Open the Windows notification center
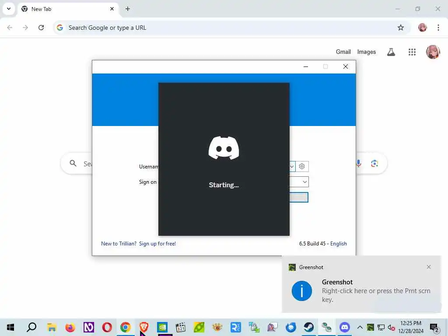 point(434,328)
